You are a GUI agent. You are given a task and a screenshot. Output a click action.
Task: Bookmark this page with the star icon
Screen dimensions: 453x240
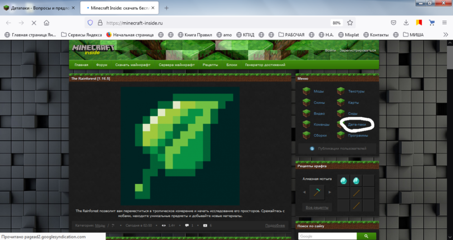pos(350,23)
